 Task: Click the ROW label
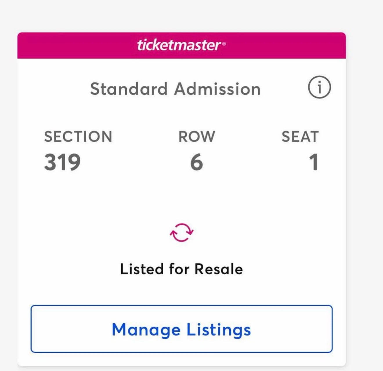tap(197, 137)
